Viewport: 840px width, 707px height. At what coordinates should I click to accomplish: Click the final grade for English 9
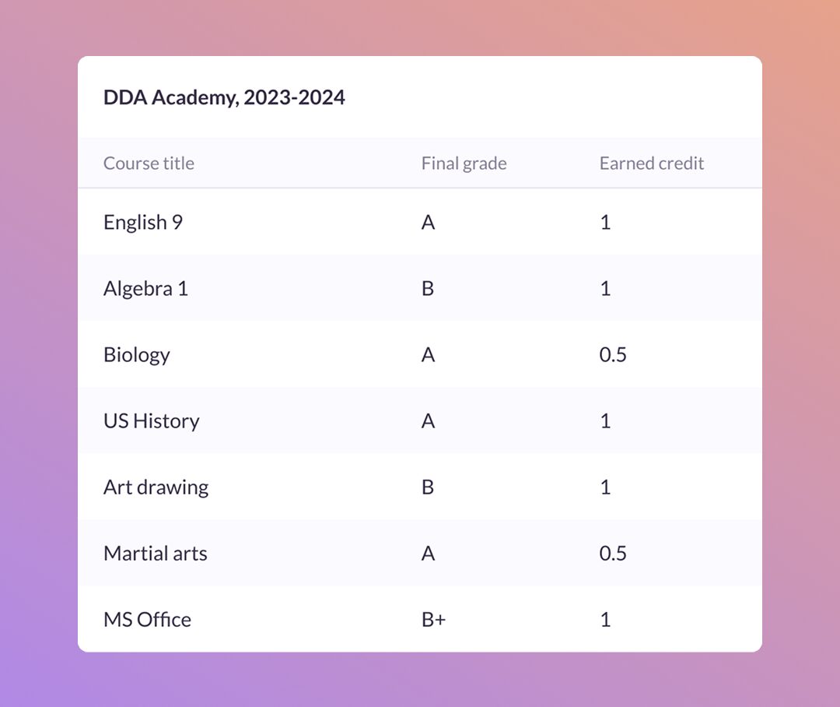[428, 223]
